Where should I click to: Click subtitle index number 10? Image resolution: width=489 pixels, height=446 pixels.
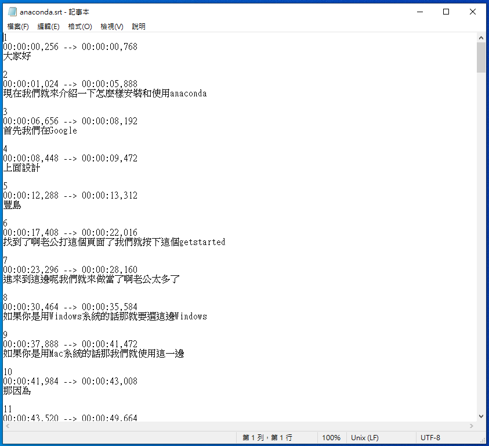pos(8,372)
